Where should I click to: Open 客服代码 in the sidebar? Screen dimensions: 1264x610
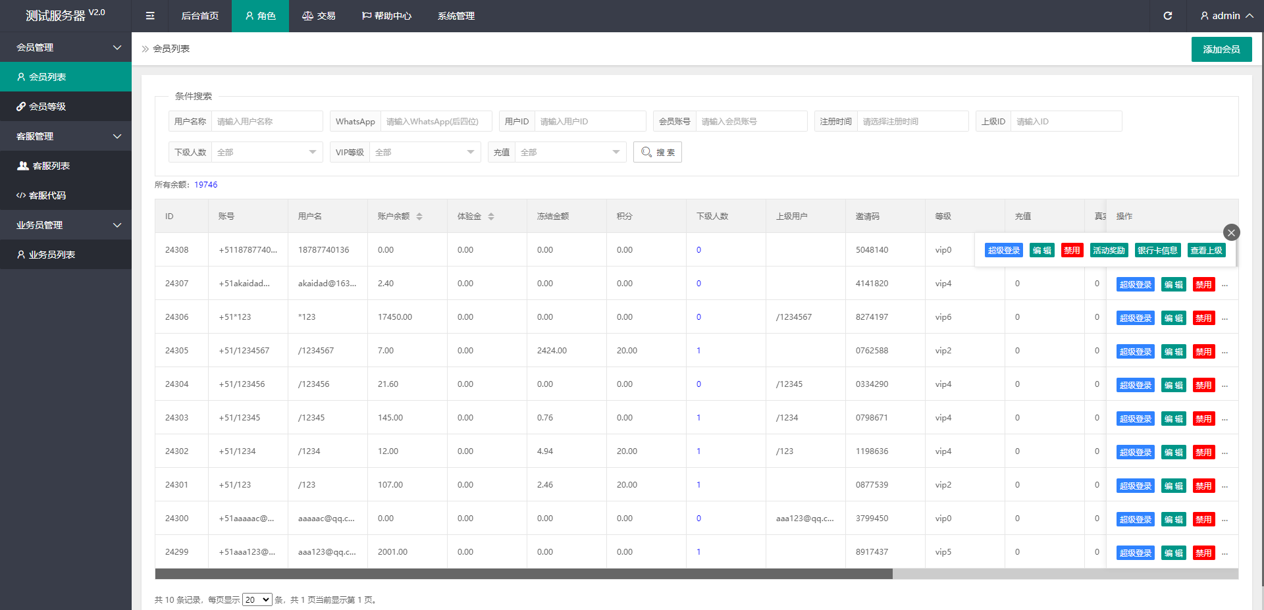(47, 195)
